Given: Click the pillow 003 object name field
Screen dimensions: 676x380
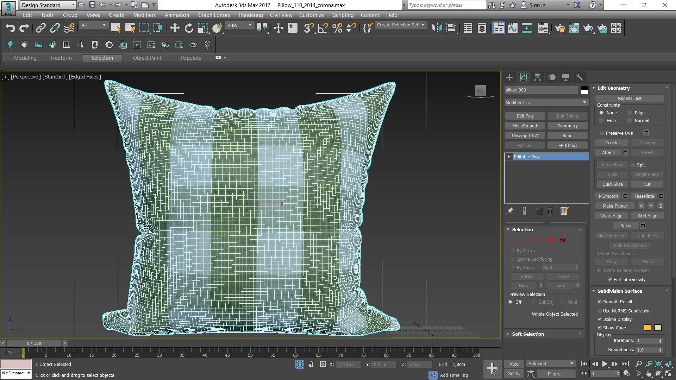Looking at the screenshot, I should point(542,90).
